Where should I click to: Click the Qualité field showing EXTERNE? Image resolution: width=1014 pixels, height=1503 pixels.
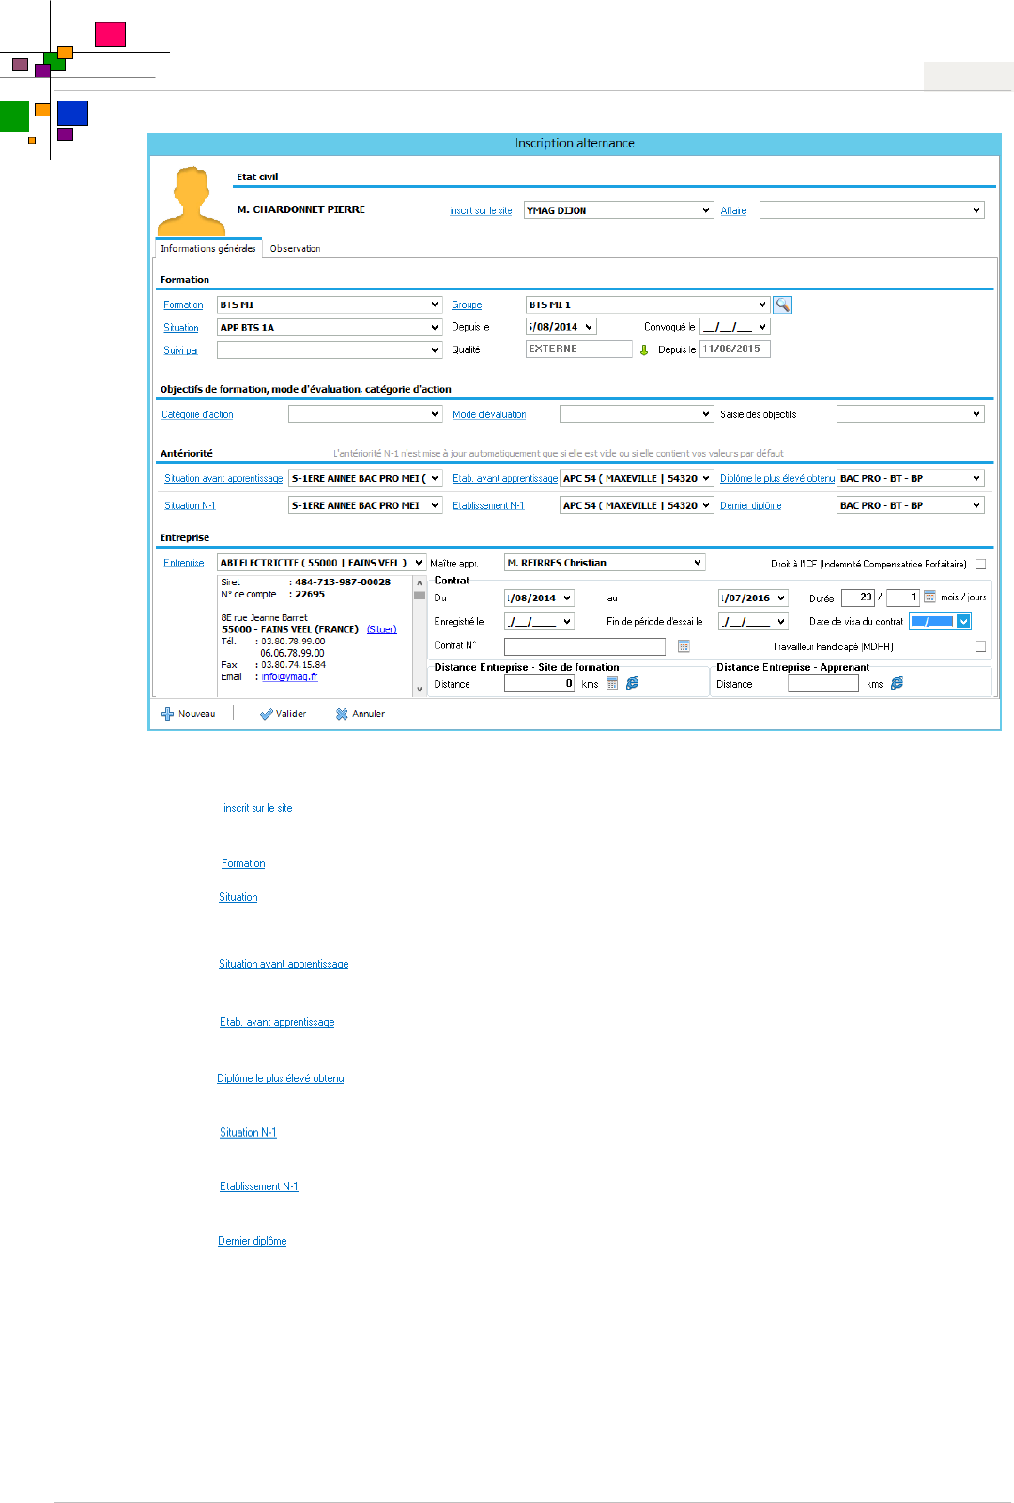579,349
